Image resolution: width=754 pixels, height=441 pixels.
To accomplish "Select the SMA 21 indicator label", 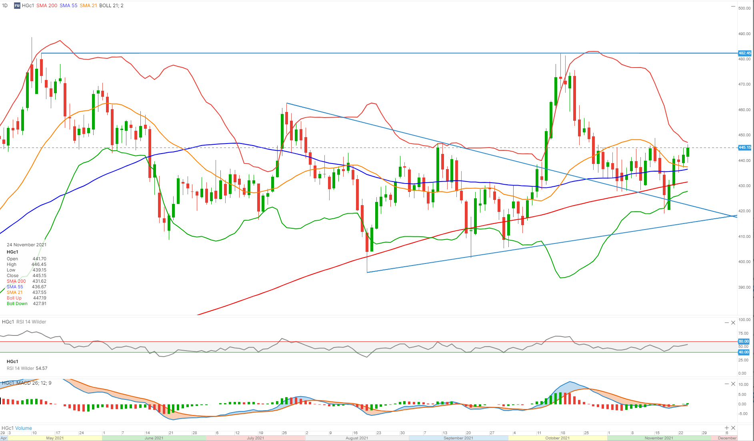I will 88,6.
